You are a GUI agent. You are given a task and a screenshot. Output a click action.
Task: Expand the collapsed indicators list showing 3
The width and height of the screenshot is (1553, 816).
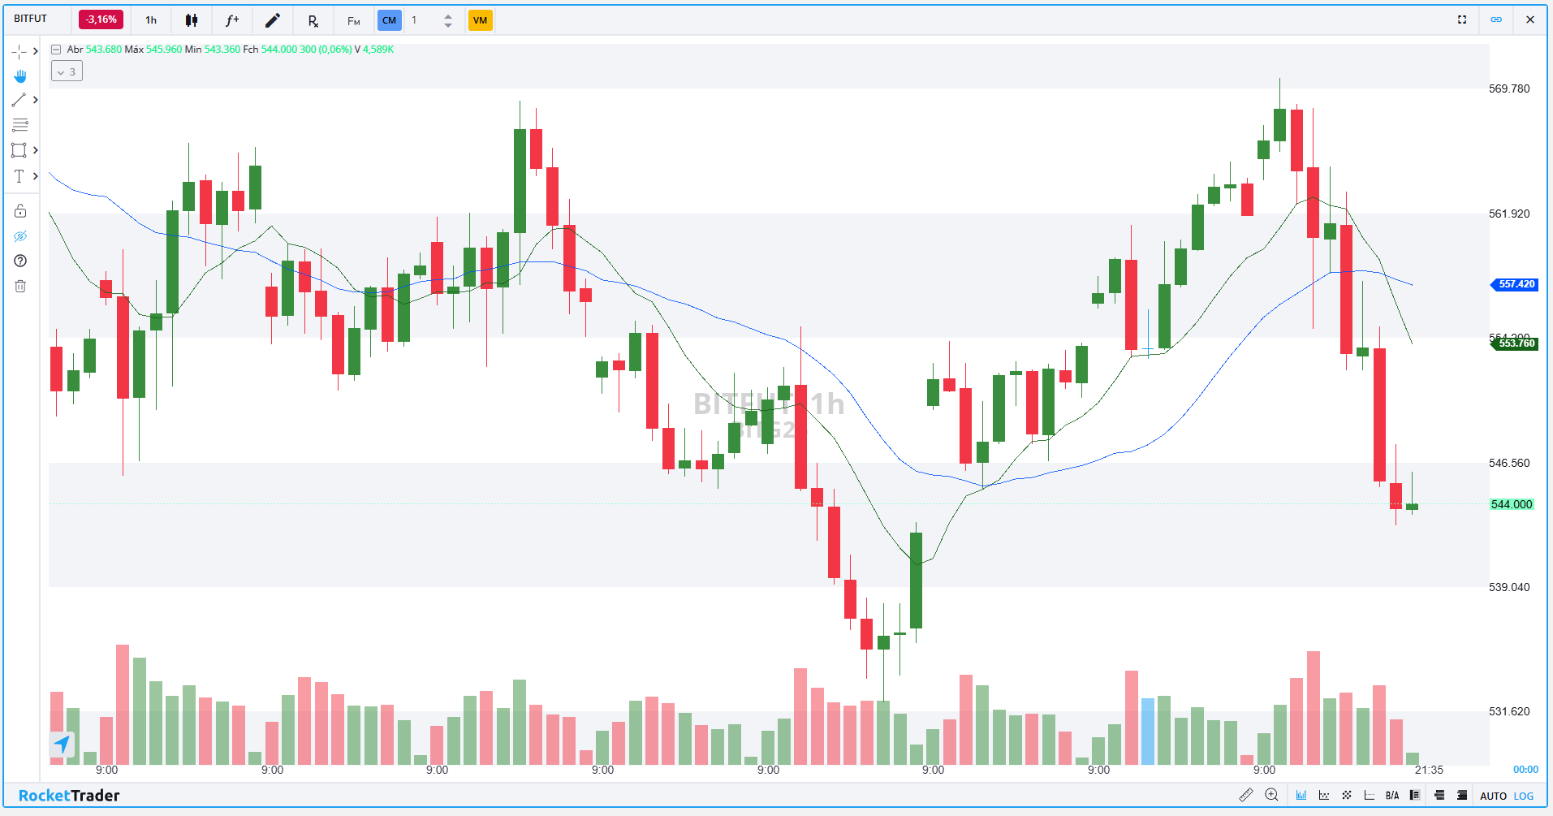pyautogui.click(x=67, y=71)
